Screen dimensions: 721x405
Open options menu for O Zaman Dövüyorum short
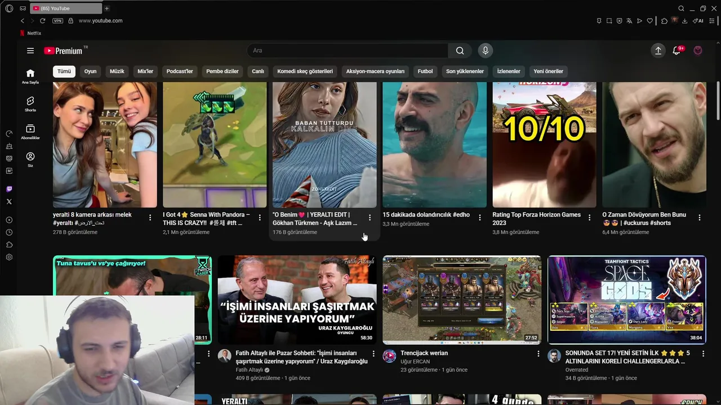(x=699, y=218)
